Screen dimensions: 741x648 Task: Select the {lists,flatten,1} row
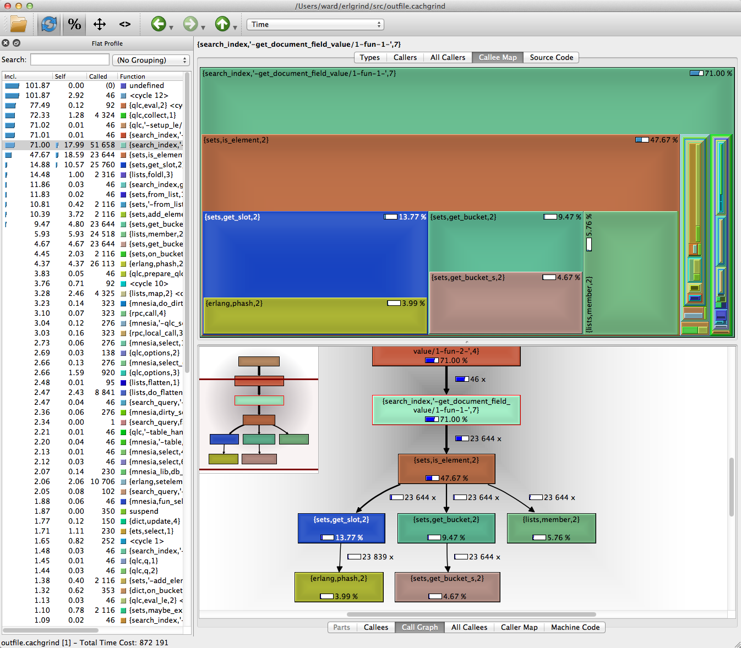tap(92, 382)
